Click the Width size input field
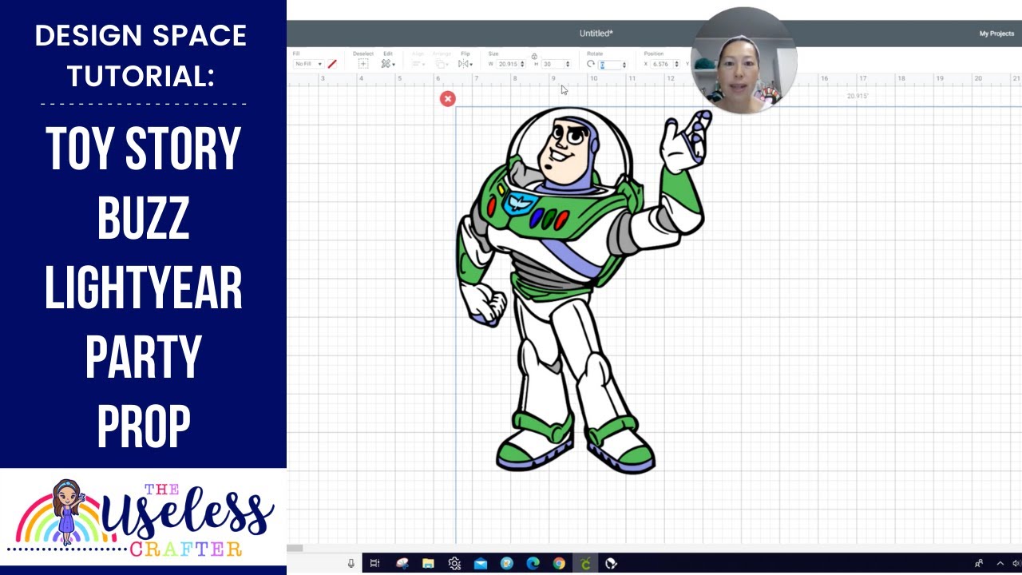 (508, 64)
